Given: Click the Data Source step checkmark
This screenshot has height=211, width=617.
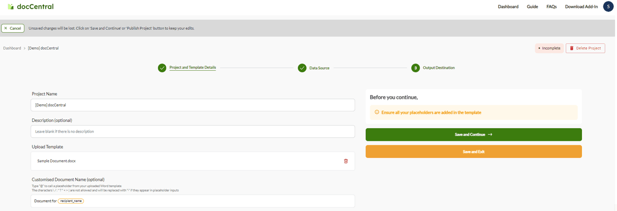Looking at the screenshot, I should tap(302, 68).
